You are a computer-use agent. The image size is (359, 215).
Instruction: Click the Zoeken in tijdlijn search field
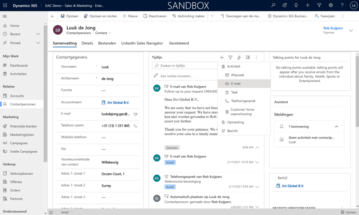(184, 65)
